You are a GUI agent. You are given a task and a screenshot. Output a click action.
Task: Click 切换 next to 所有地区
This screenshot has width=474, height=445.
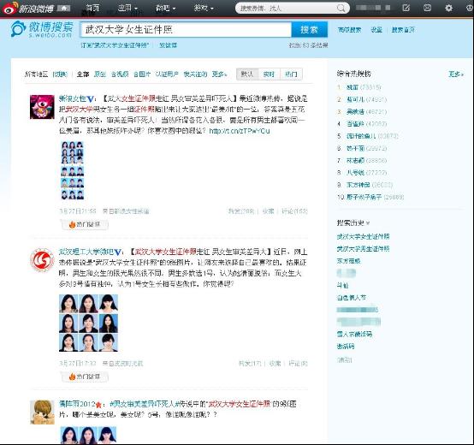point(60,74)
